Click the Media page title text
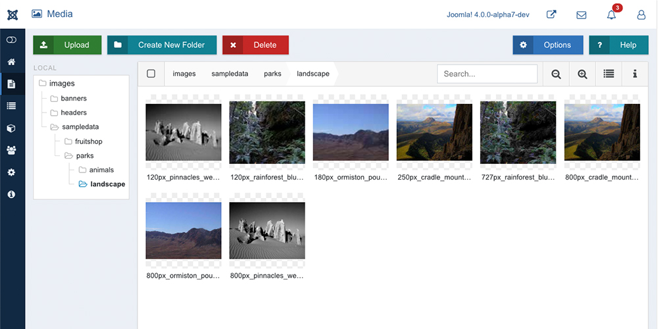The image size is (658, 329). pyautogui.click(x=60, y=14)
